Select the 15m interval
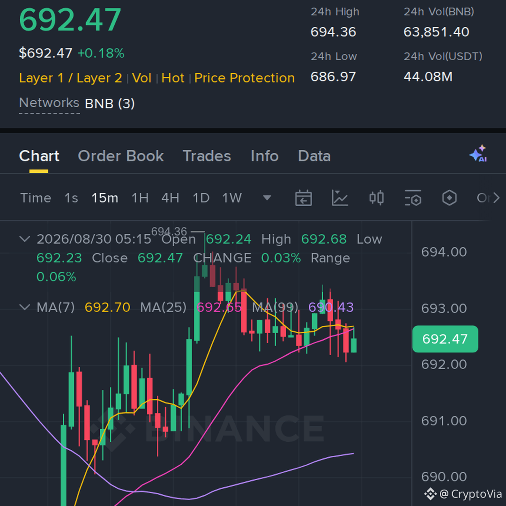The image size is (506, 506). pyautogui.click(x=105, y=198)
